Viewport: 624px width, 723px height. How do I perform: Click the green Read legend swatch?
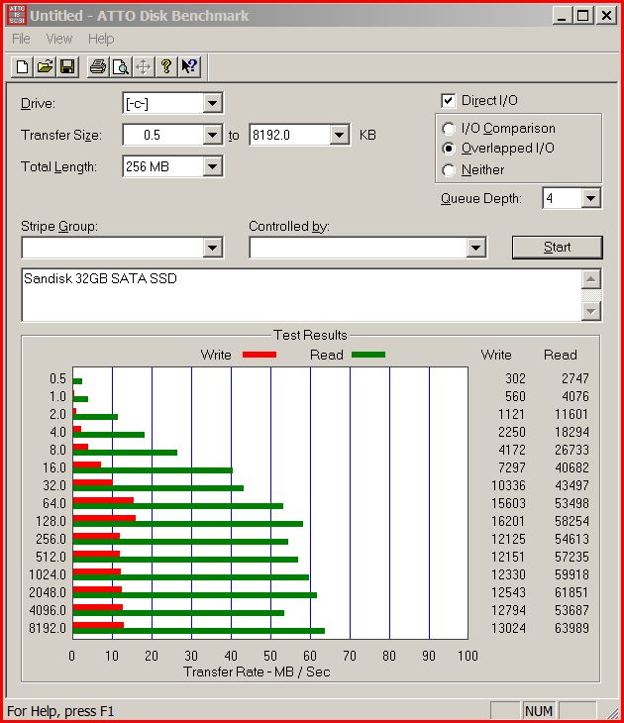(368, 355)
